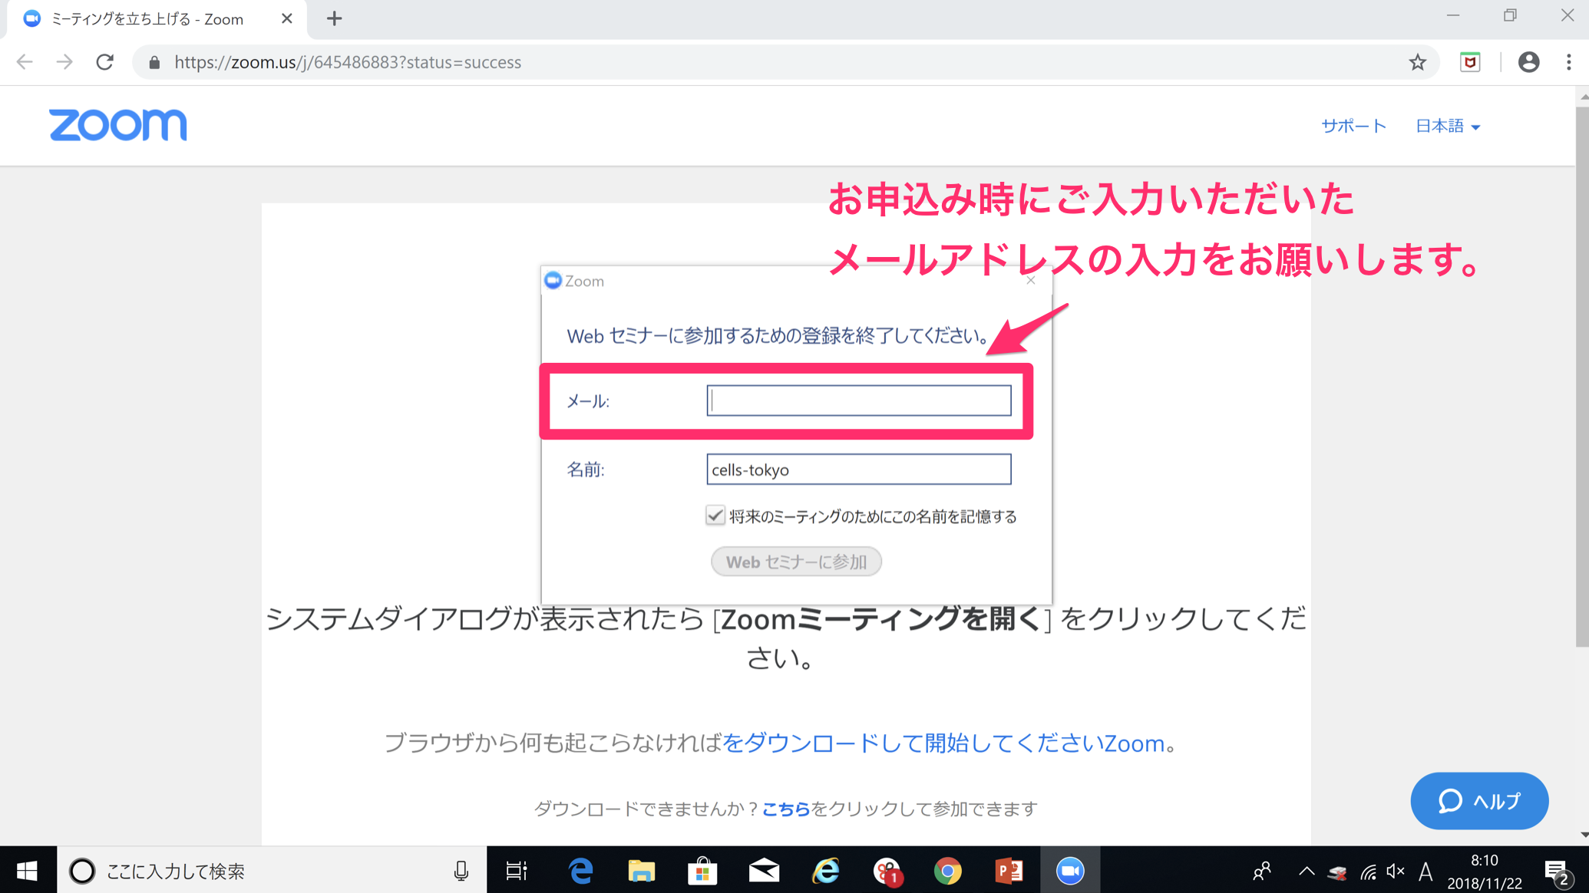The width and height of the screenshot is (1589, 893).
Task: Click the Zoom logo in header
Action: coord(117,125)
